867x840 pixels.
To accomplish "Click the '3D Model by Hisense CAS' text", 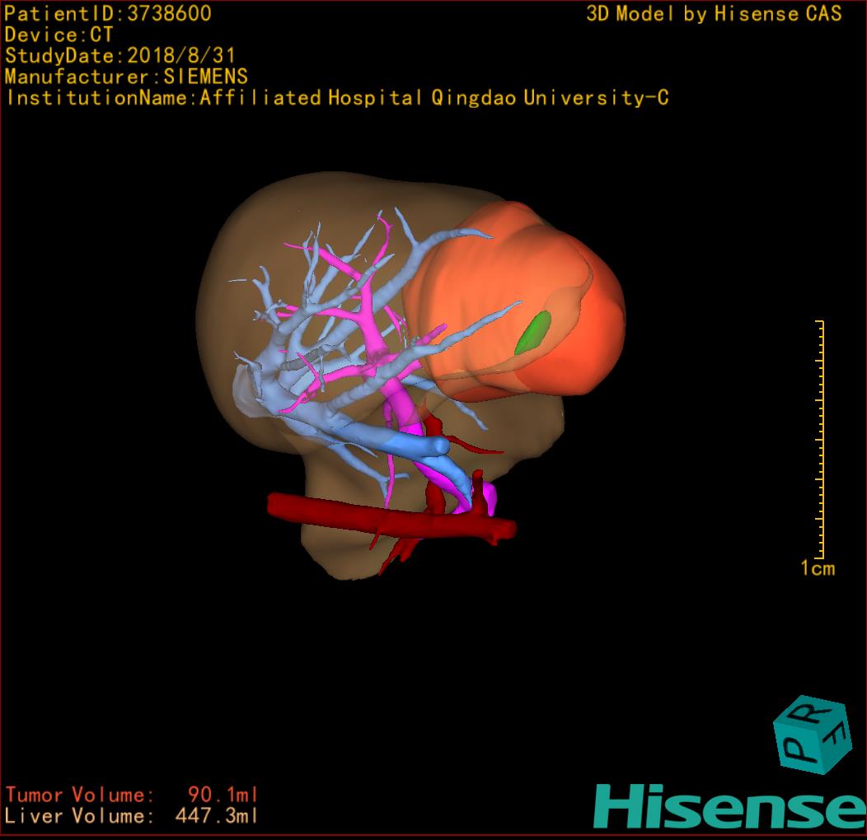I will tap(714, 14).
